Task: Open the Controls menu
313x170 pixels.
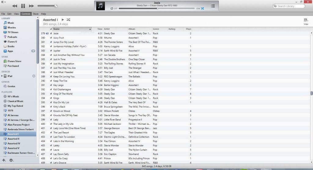Action: click(26, 14)
